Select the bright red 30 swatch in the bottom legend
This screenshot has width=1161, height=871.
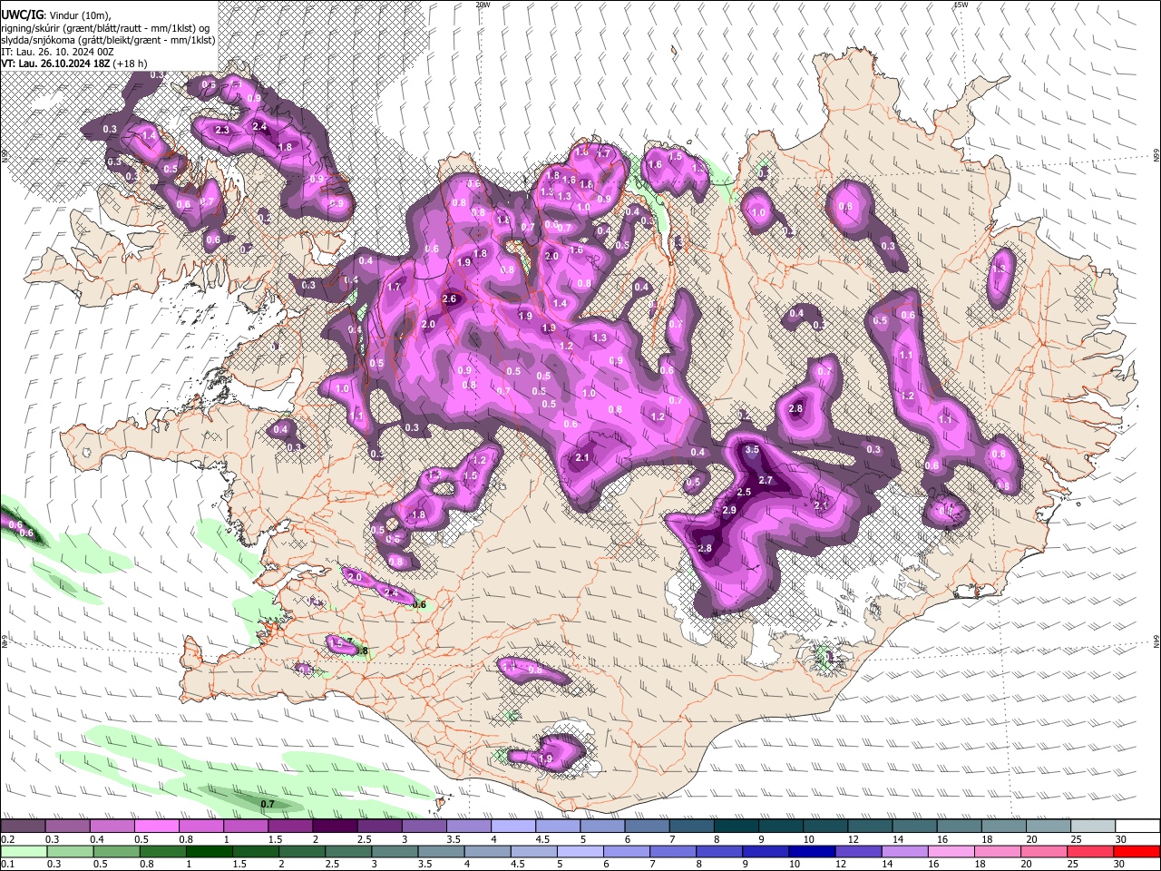[x=1137, y=851]
